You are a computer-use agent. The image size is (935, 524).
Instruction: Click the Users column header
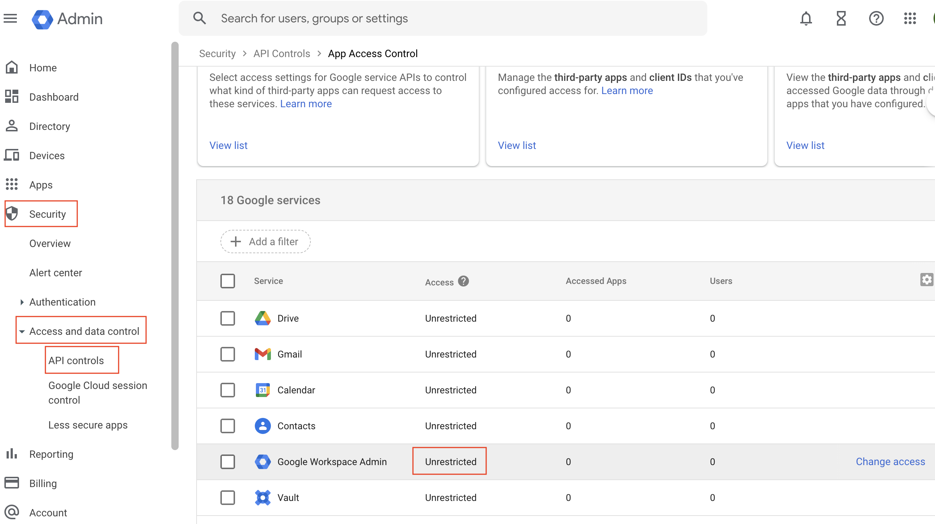click(x=721, y=281)
